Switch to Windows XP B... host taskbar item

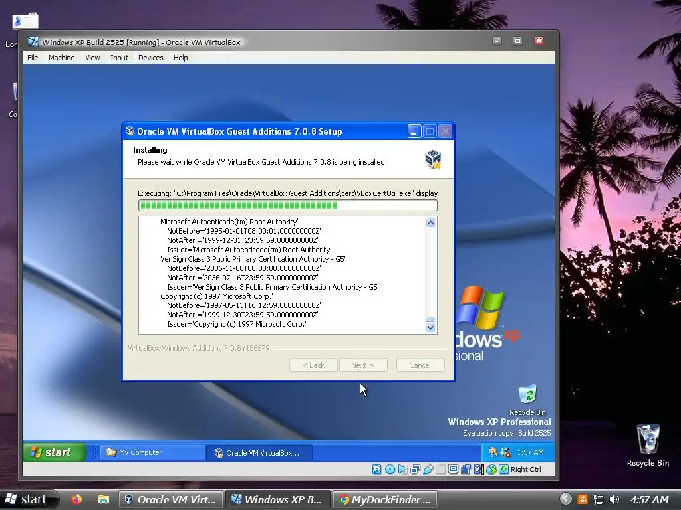click(x=277, y=499)
